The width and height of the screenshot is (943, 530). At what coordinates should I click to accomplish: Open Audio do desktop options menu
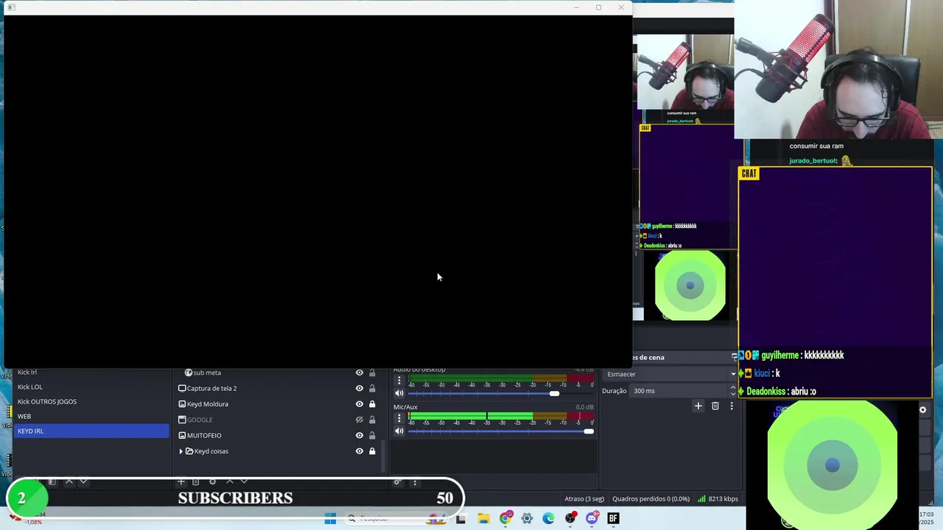(399, 381)
